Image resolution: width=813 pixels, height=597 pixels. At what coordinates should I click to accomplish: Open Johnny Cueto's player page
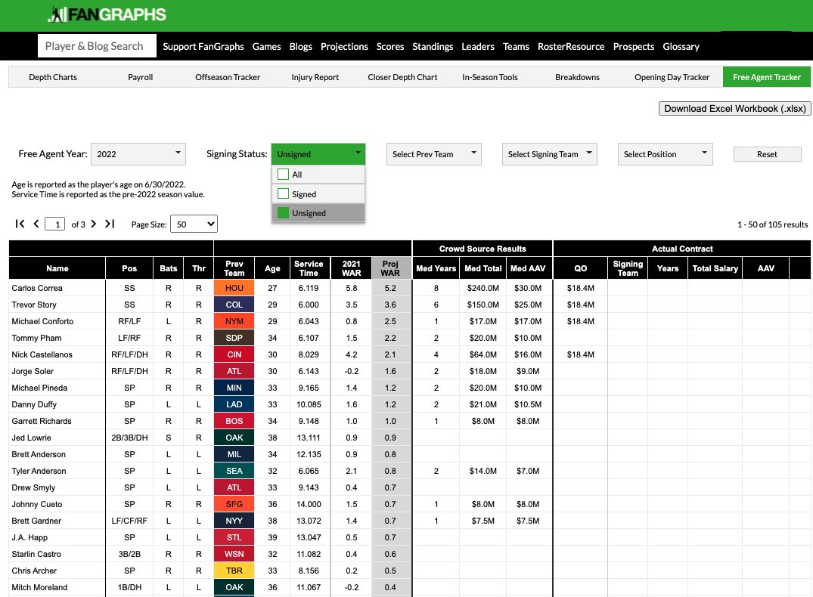37,504
